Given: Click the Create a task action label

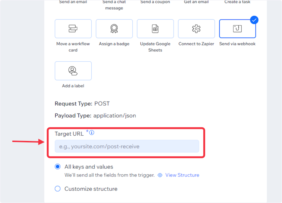Looking at the screenshot, I should tap(237, 2).
